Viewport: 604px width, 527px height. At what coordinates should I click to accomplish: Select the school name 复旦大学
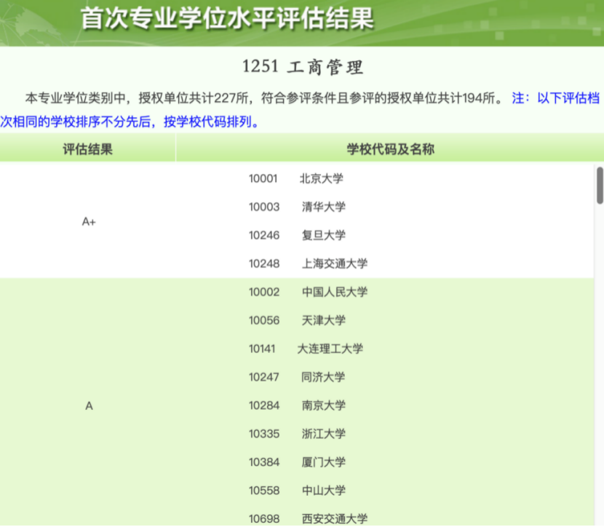324,235
